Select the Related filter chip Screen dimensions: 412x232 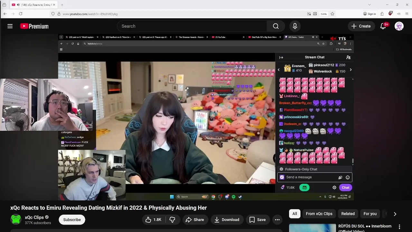click(x=348, y=214)
